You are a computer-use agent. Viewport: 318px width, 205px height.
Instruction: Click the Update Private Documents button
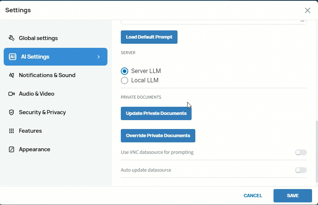(156, 113)
